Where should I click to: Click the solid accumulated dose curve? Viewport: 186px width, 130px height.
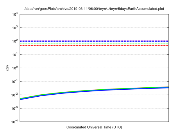tap(94, 91)
